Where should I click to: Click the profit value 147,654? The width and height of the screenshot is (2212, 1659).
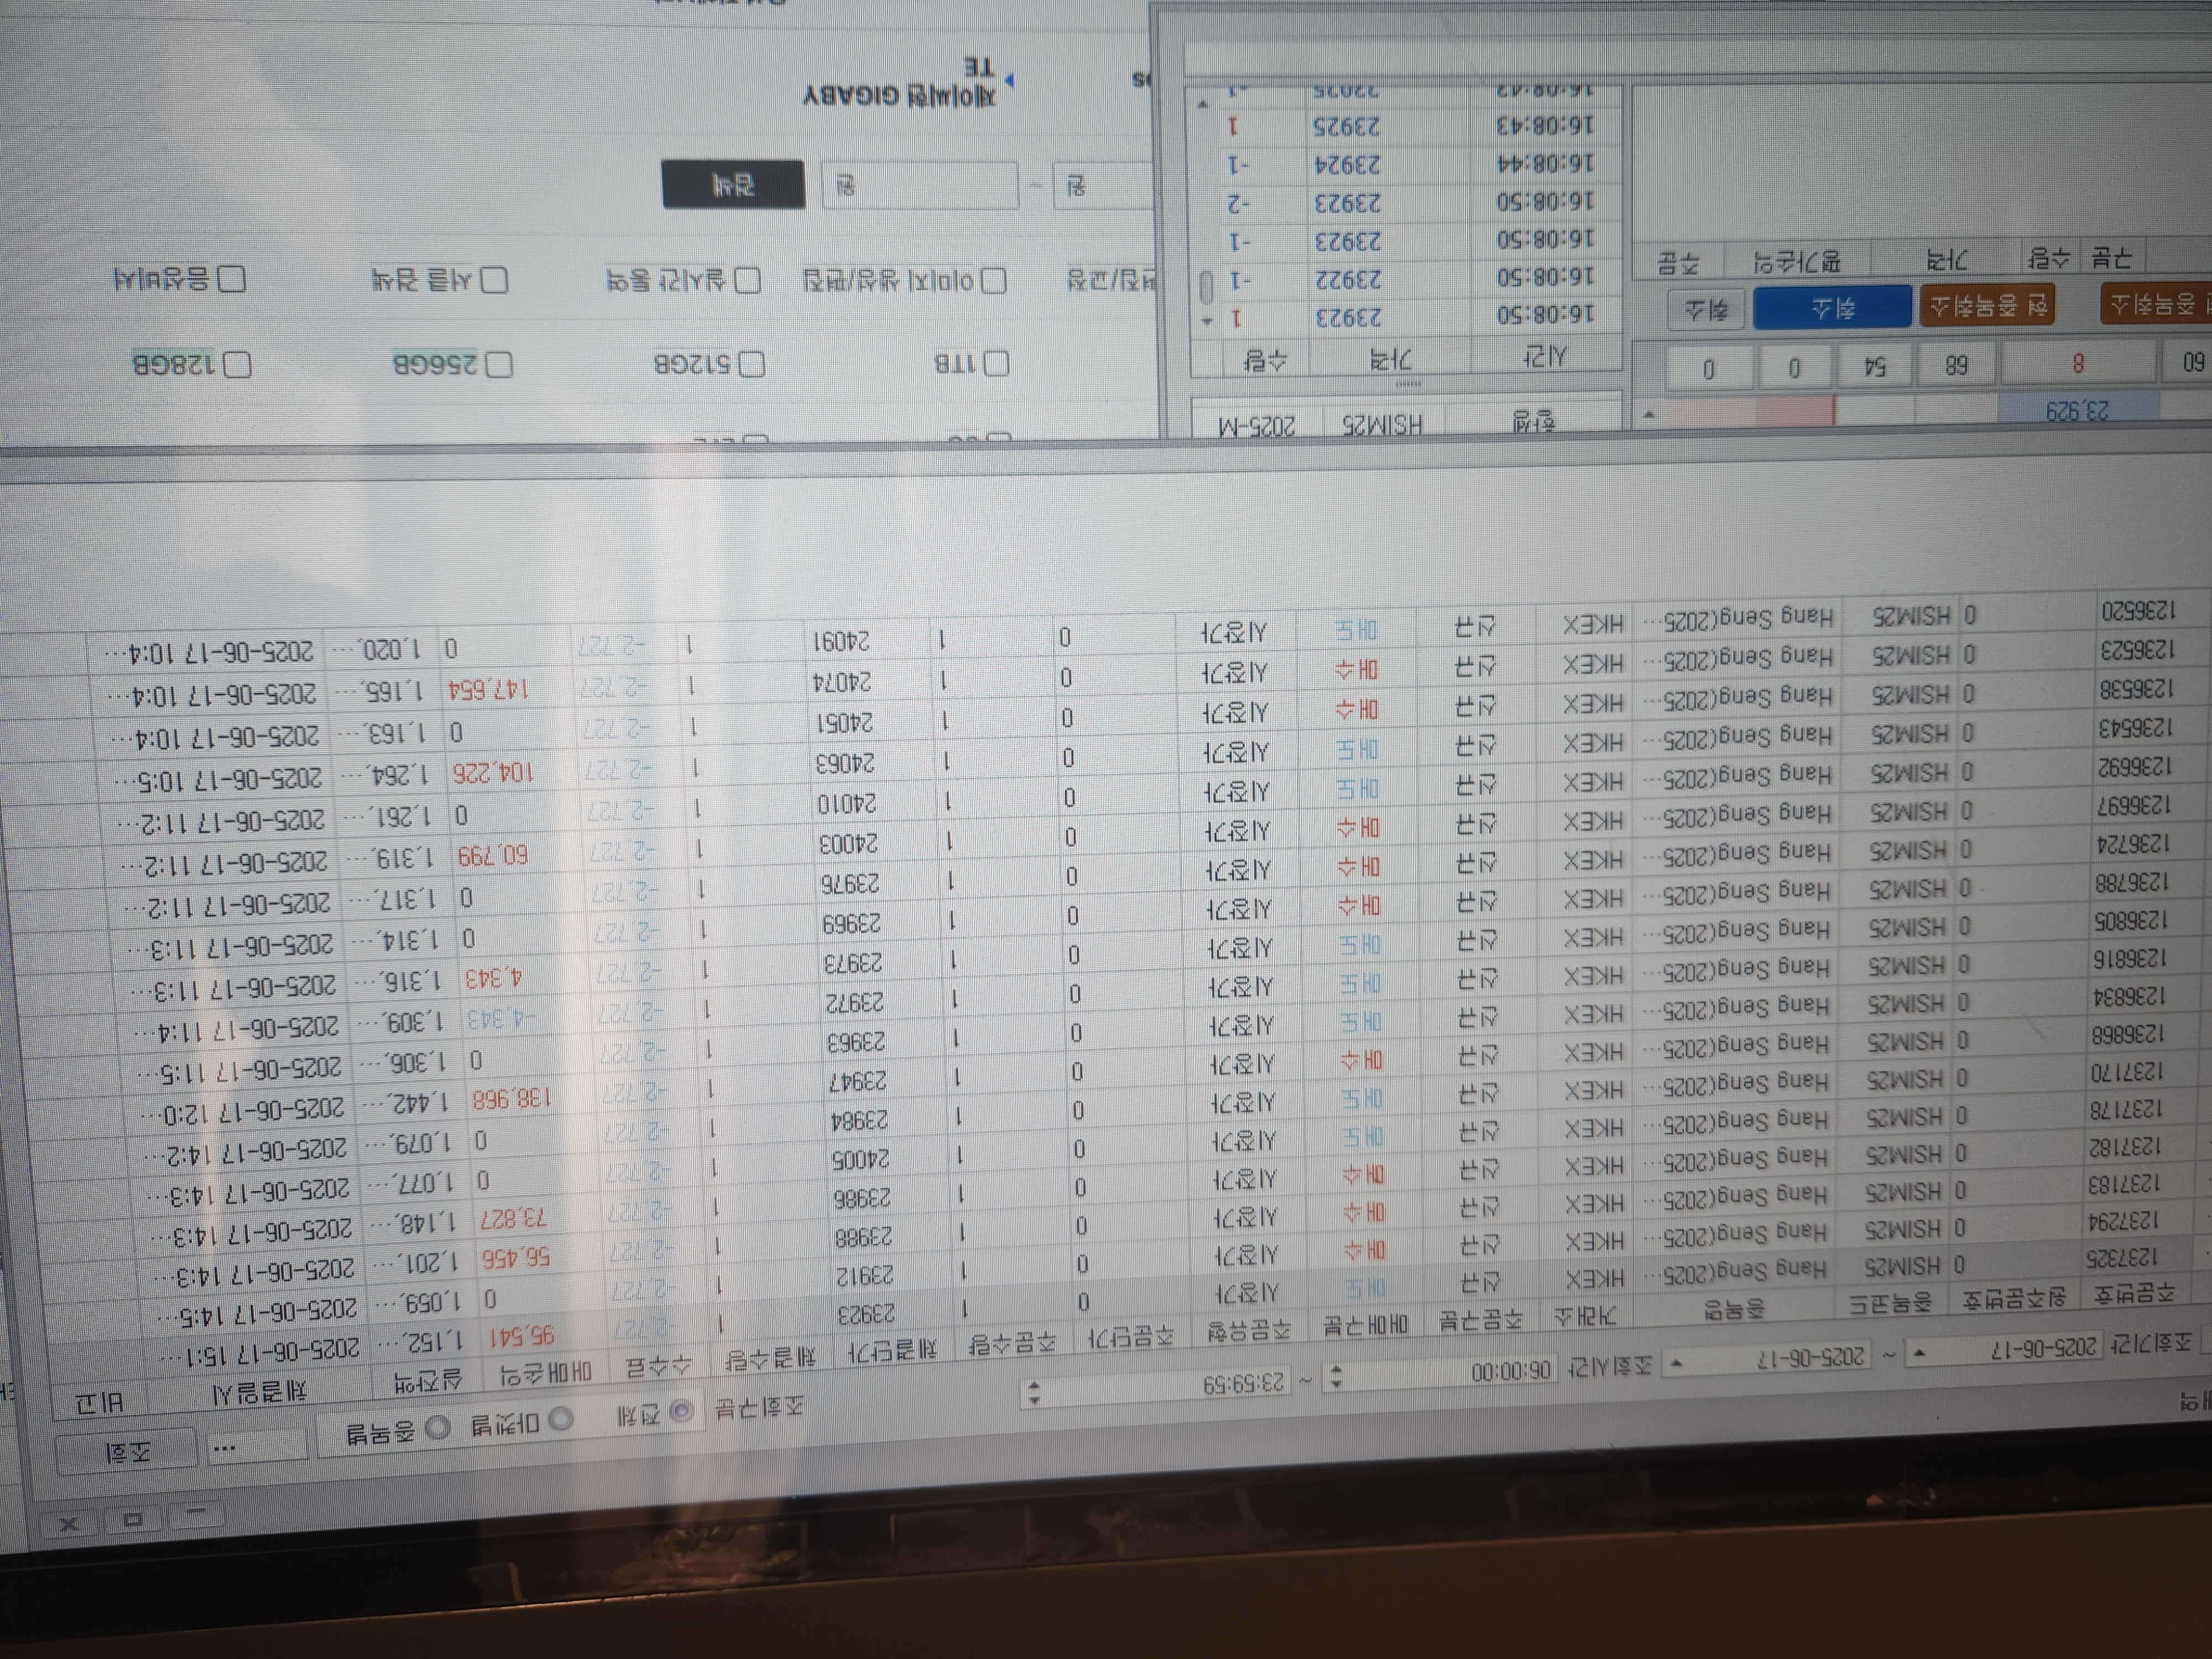point(489,689)
